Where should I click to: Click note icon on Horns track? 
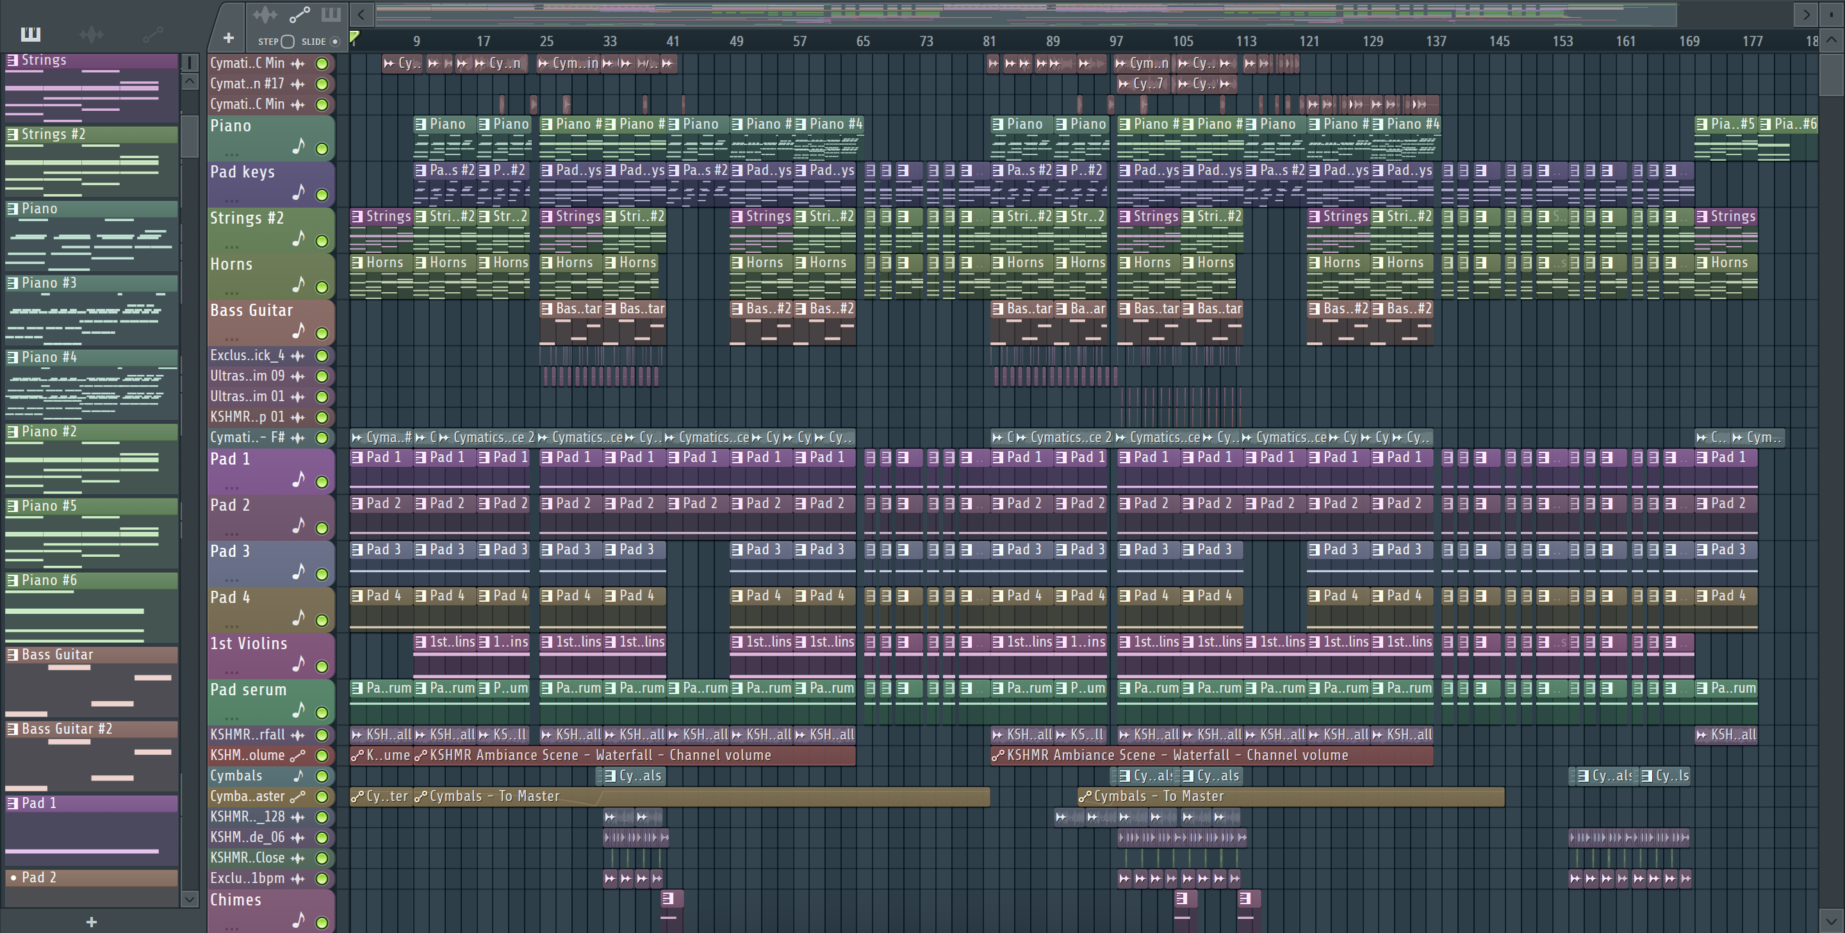point(299,285)
